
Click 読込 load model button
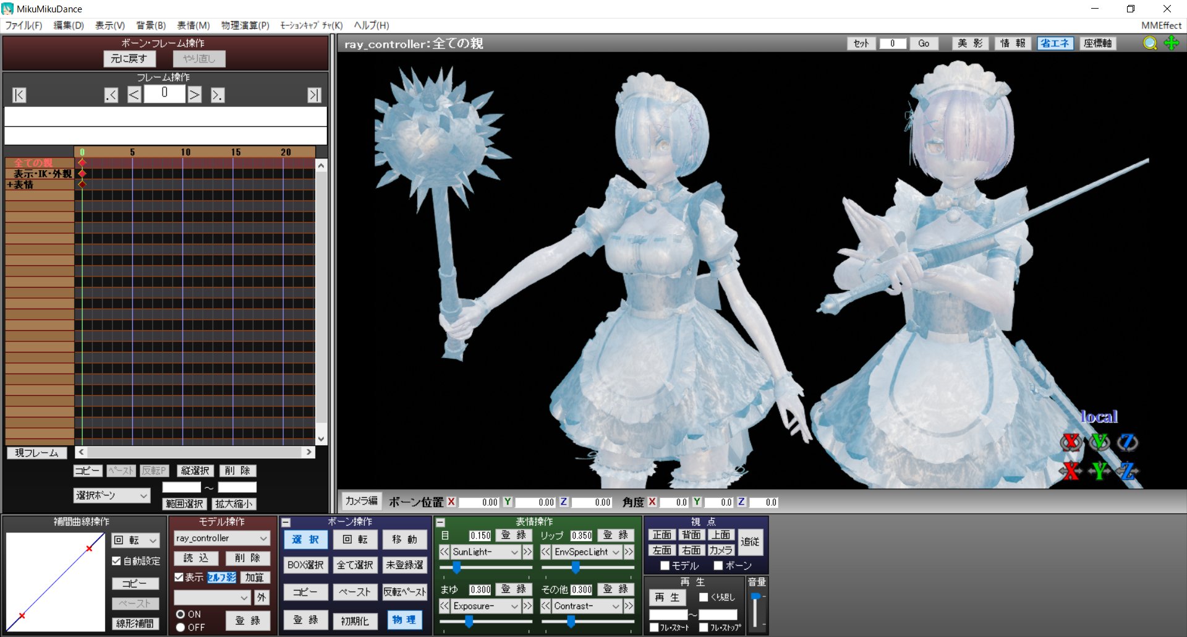pyautogui.click(x=196, y=558)
